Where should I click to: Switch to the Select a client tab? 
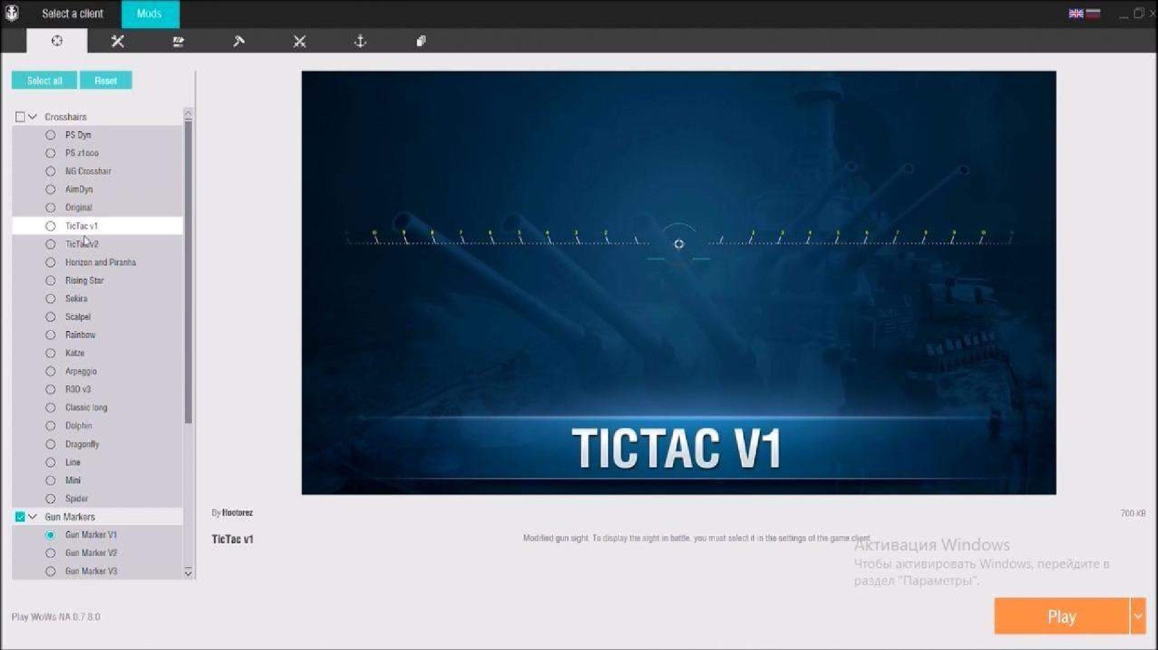[72, 13]
